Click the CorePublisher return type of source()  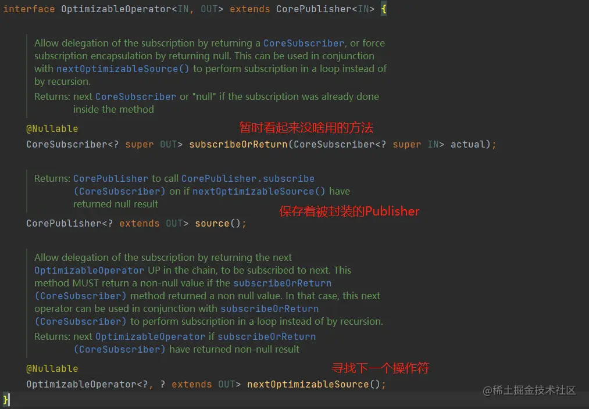point(64,224)
